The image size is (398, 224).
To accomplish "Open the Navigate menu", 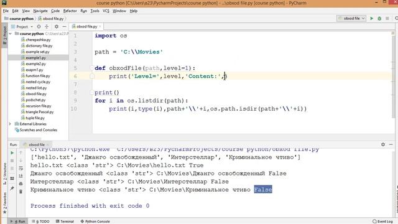I will tap(40, 11).
